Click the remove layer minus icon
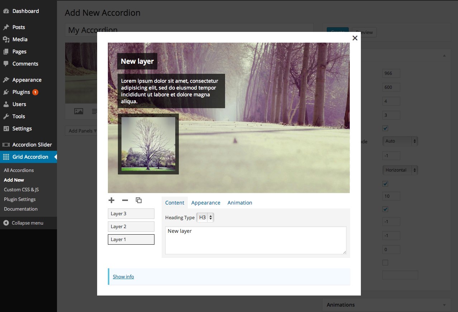 125,200
